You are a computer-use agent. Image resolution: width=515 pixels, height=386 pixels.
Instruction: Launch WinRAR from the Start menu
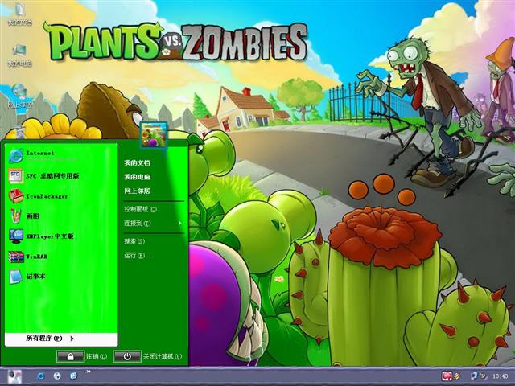61,257
